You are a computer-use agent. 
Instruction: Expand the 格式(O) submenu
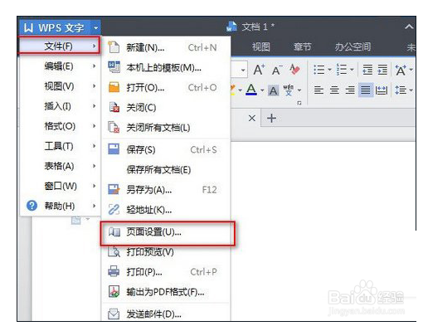tap(95, 126)
